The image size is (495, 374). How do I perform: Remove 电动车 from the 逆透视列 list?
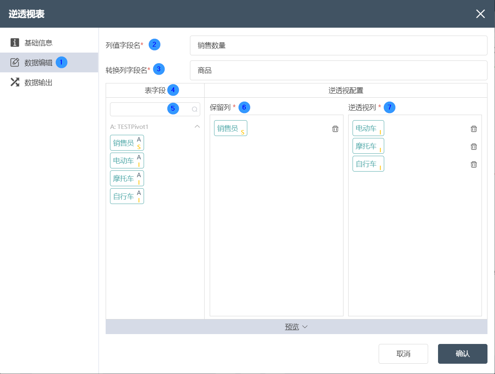coord(474,129)
